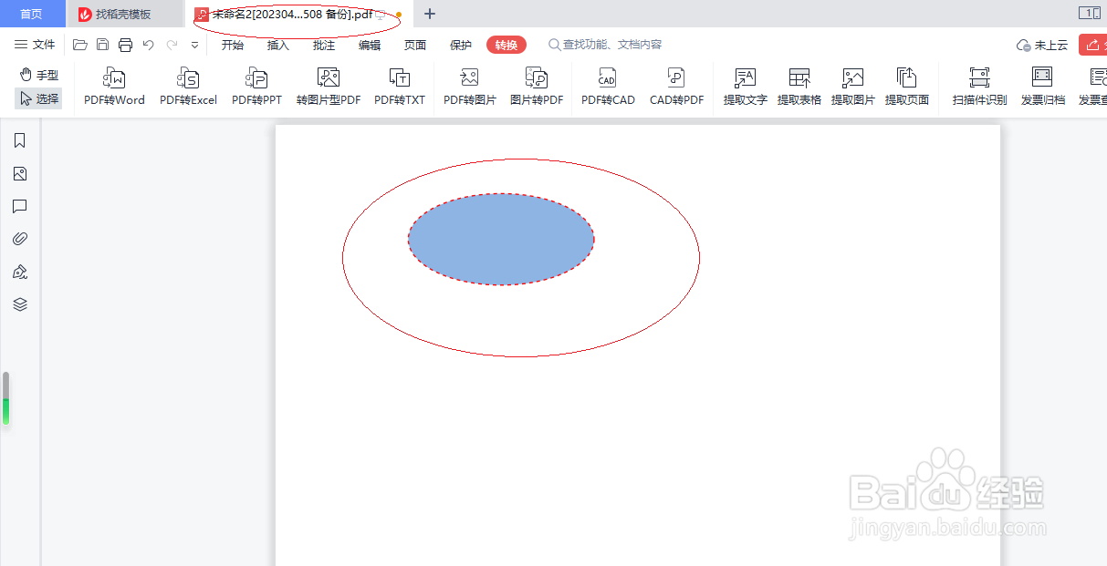Viewport: 1107px width, 566px height.
Task: Open the 转图片型PDF tool
Action: point(329,87)
